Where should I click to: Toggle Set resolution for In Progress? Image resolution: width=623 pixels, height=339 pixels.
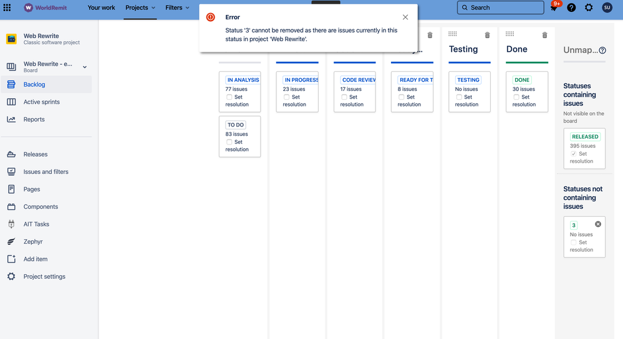point(286,97)
